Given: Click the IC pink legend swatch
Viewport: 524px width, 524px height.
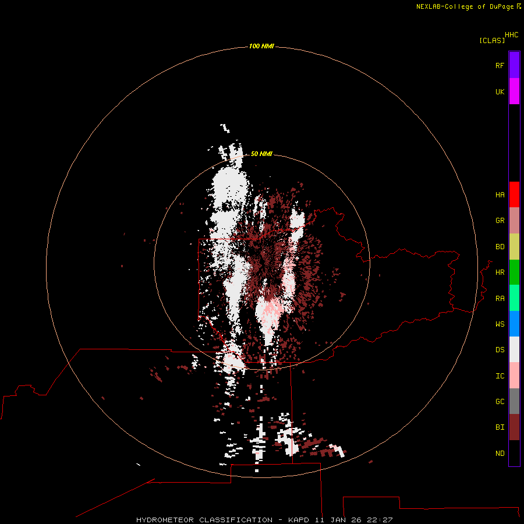Looking at the screenshot, I should point(514,376).
